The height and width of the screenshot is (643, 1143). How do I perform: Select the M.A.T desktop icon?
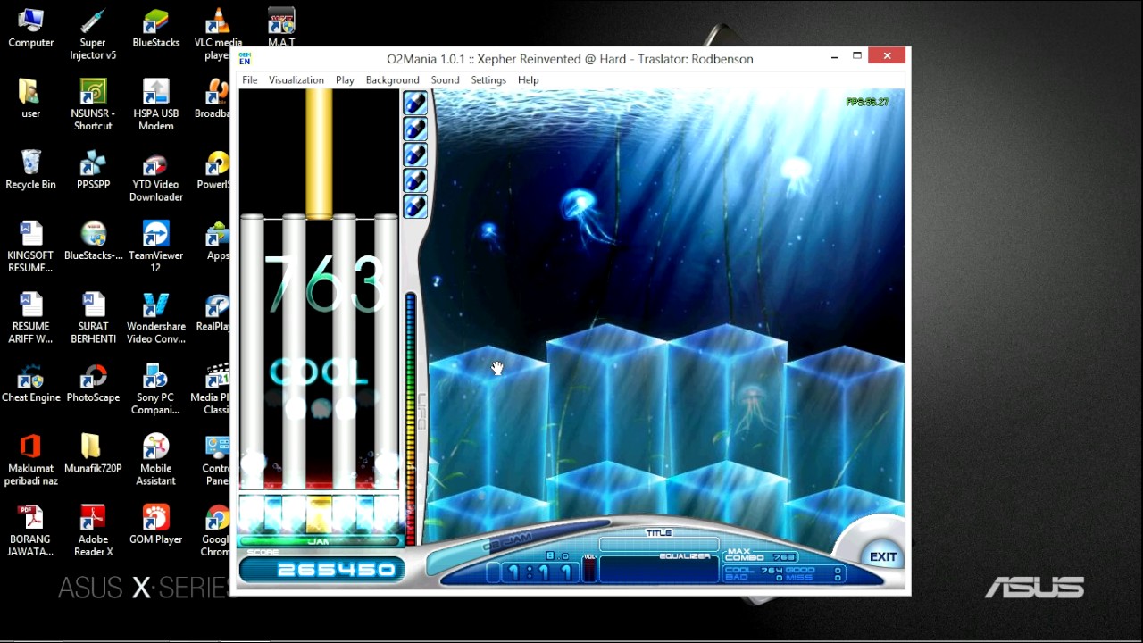pos(281,28)
